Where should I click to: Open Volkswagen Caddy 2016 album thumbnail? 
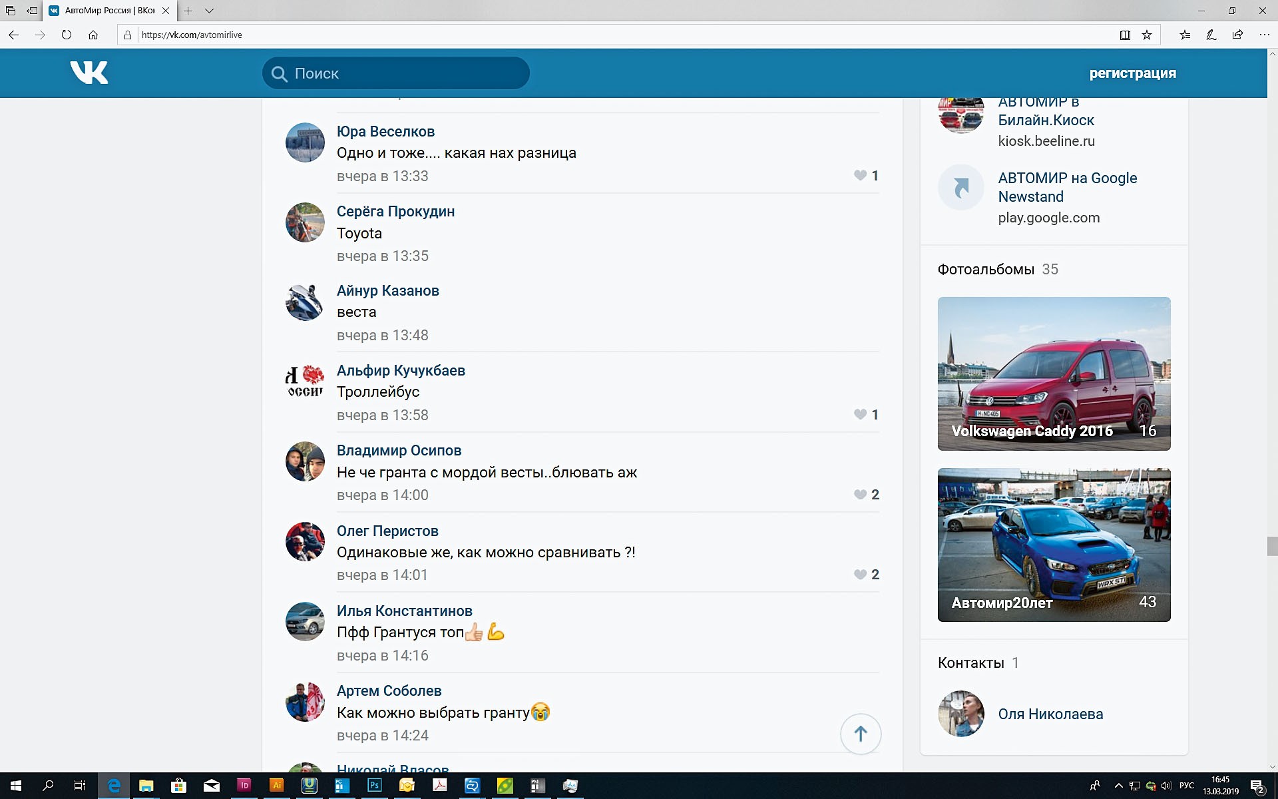tap(1054, 374)
